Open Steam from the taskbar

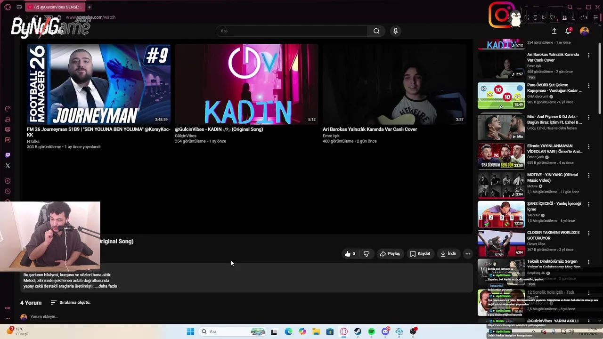[x=358, y=331]
